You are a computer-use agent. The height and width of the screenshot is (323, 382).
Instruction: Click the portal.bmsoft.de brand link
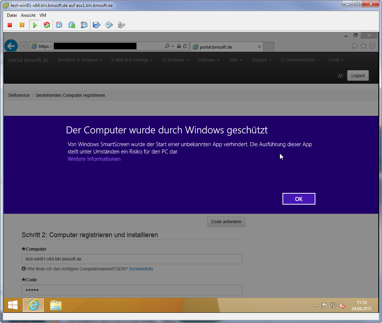[x=29, y=60]
